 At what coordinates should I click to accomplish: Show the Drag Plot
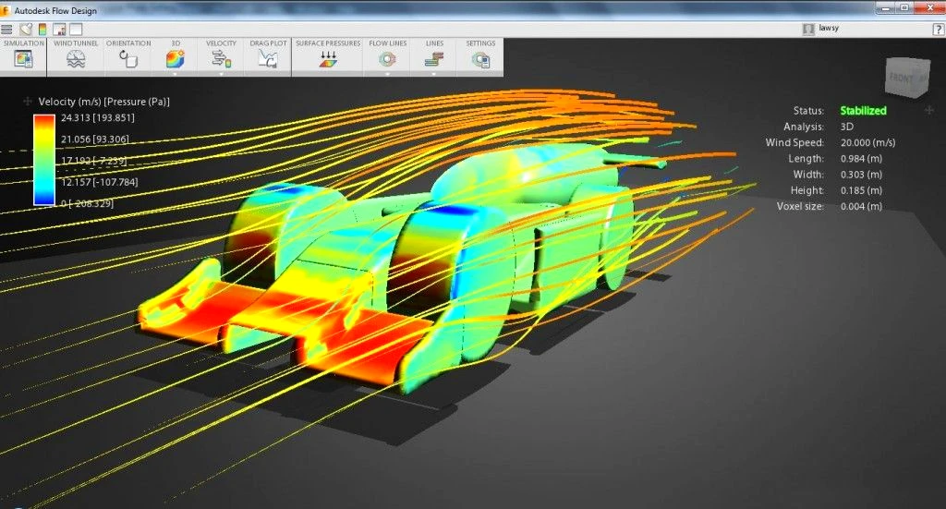(x=268, y=55)
